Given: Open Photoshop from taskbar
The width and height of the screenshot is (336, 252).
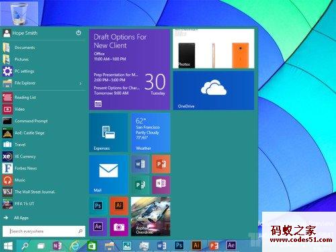Looking at the screenshot, I should coord(179,245).
